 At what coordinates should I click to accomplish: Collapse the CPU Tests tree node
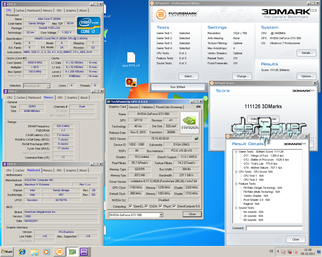point(236,172)
